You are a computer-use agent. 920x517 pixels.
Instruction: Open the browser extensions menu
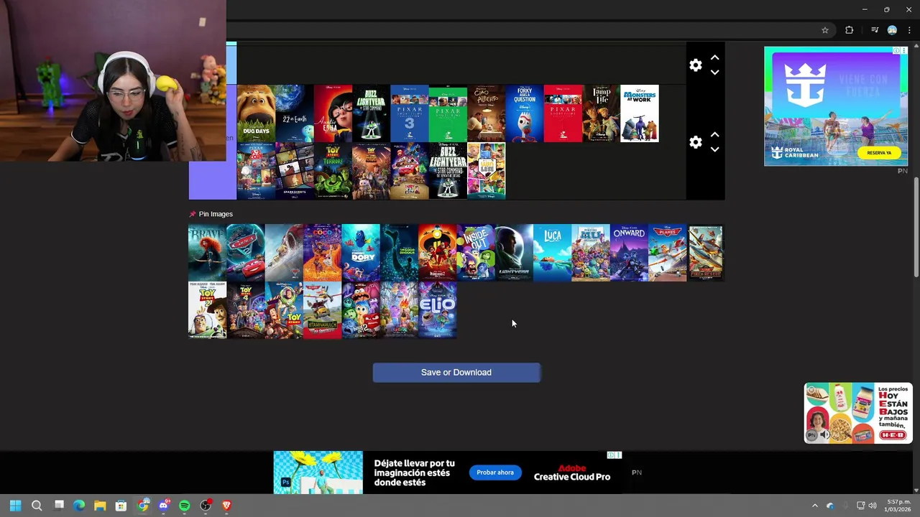[850, 30]
